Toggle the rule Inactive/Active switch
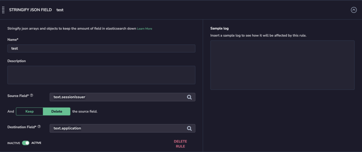Viewport: 362px width, 152px height. (25, 143)
